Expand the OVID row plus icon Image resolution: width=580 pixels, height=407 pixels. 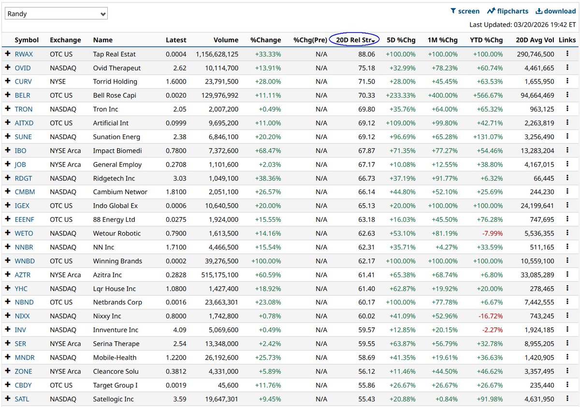coord(7,68)
